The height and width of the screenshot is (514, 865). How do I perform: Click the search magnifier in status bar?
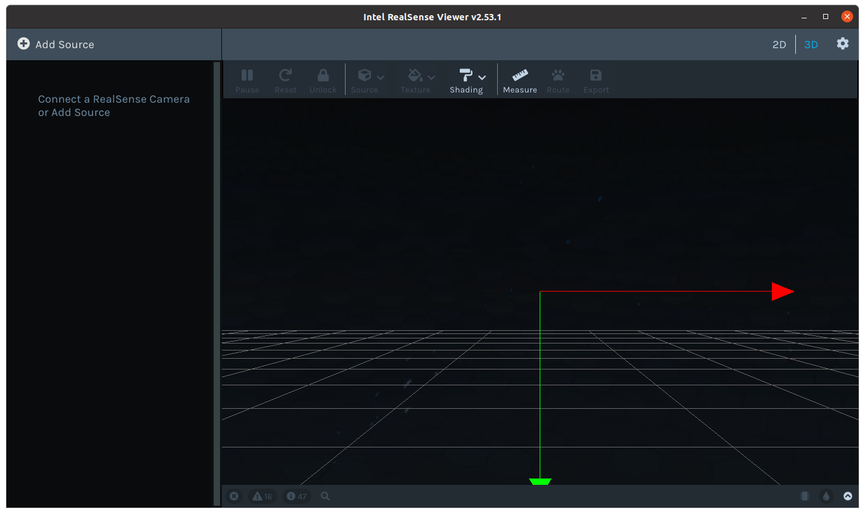(325, 496)
